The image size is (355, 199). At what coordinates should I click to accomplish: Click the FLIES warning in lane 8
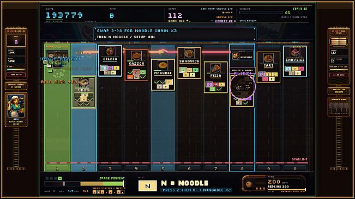coord(243,73)
